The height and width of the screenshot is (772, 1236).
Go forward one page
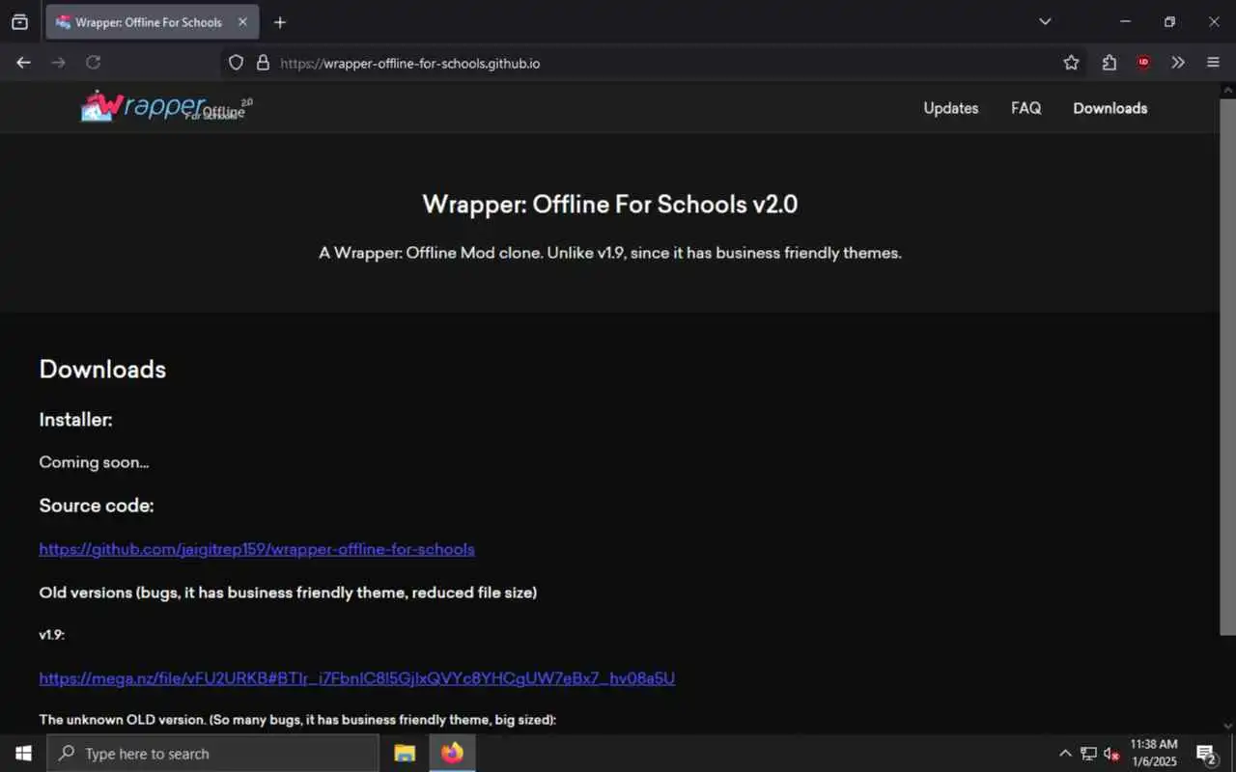coord(58,63)
